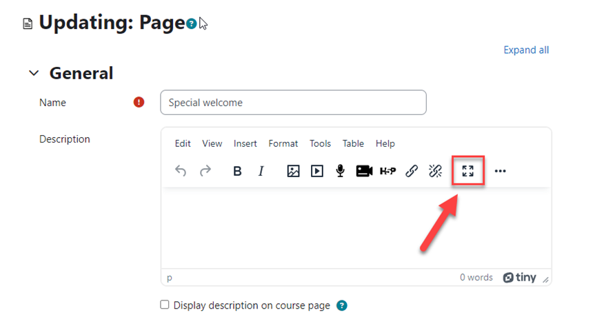Toggle bold formatting
The height and width of the screenshot is (319, 595).
(237, 171)
